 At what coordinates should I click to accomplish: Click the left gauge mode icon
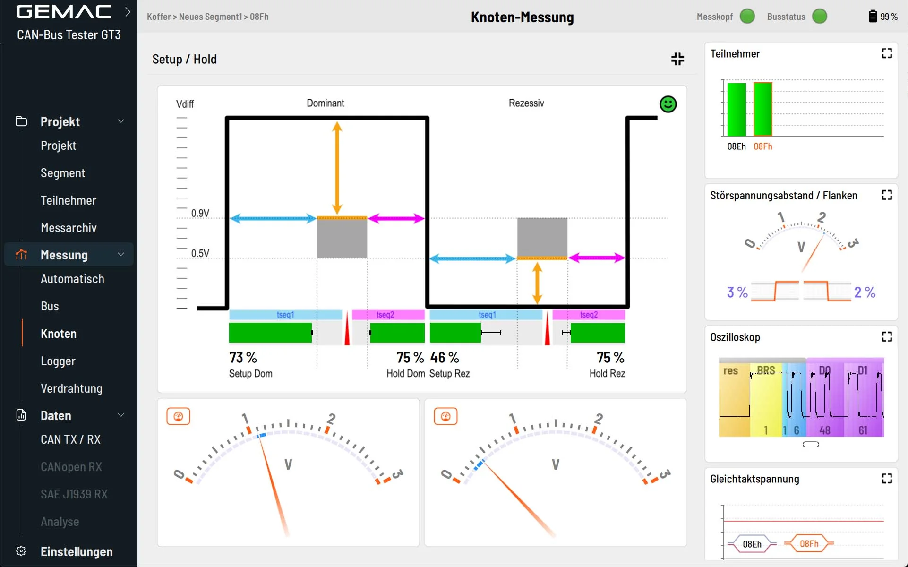click(178, 416)
